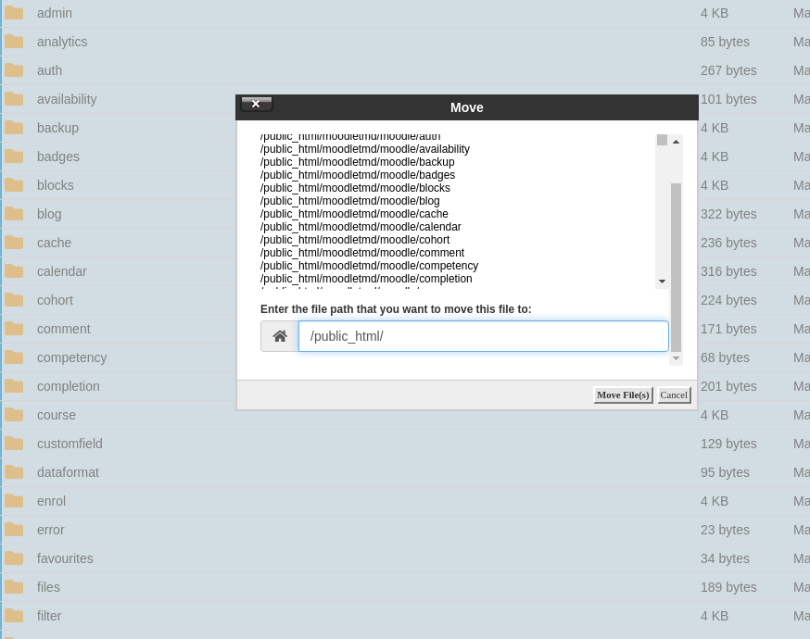Close the Move dialog with the X button
Screen dimensions: 810x639
257,104
